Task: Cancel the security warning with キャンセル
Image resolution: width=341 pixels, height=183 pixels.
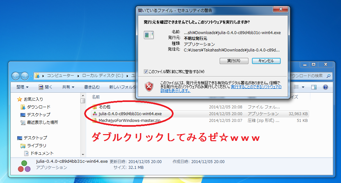Action: (x=266, y=61)
